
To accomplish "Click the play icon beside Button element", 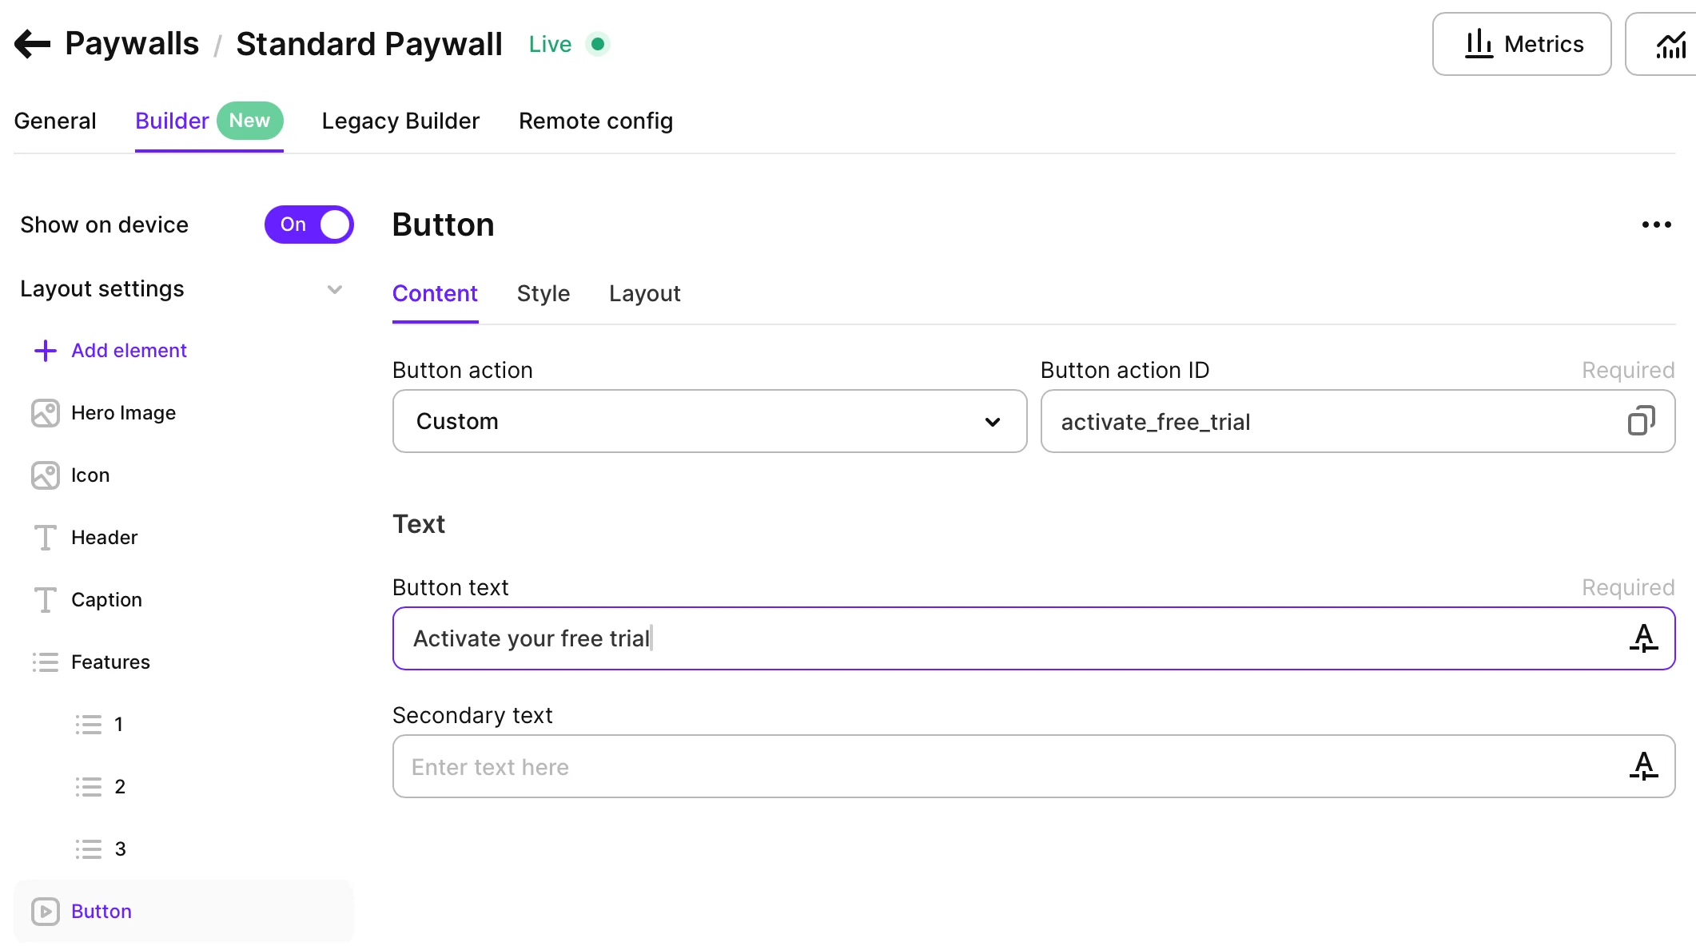I will pos(46,912).
